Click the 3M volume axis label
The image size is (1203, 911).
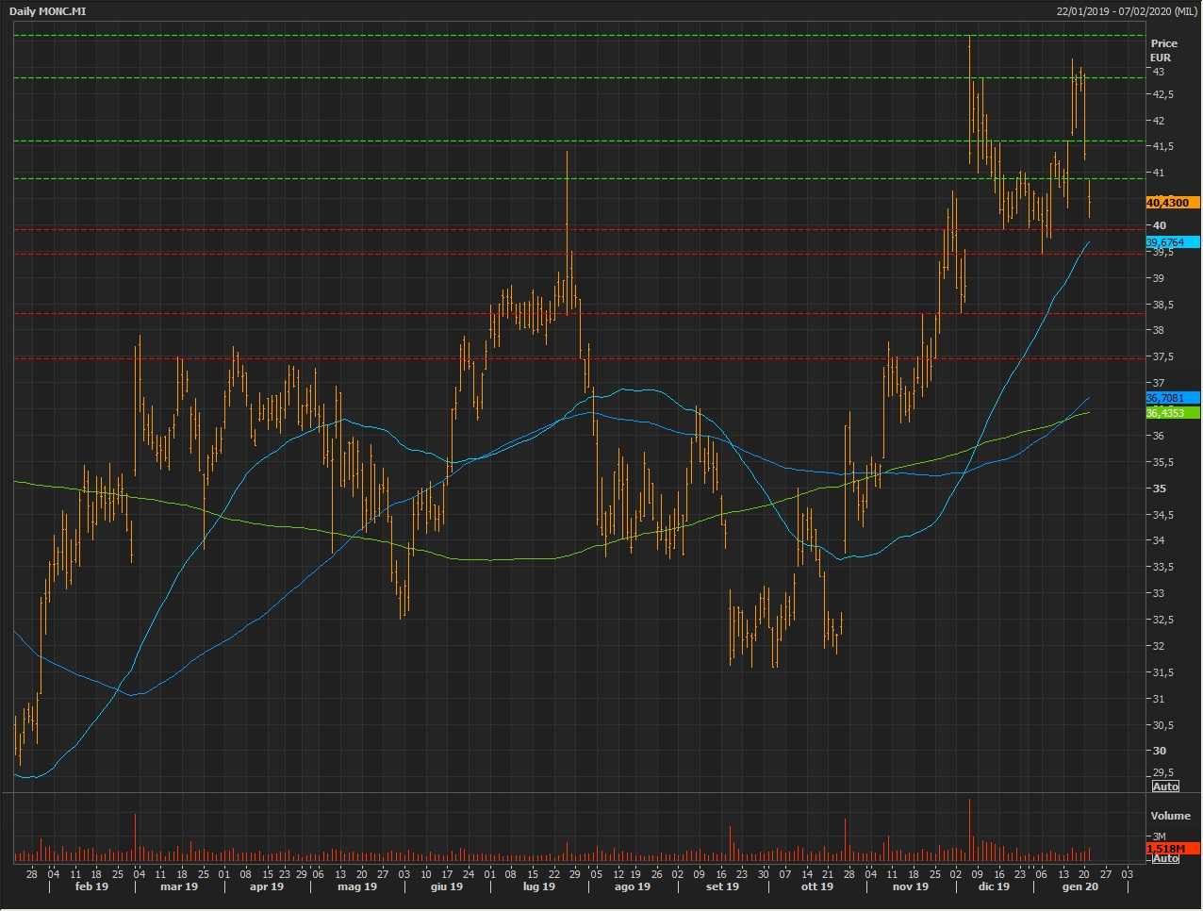tap(1158, 837)
